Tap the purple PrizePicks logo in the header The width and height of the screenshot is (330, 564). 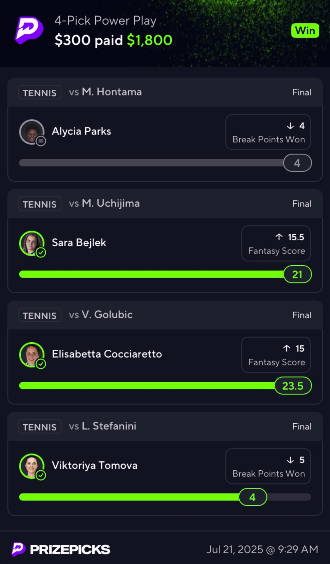pos(29,30)
